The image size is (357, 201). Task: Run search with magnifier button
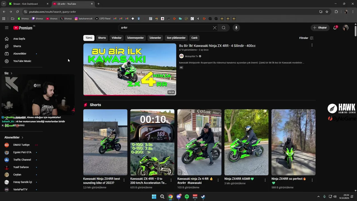tap(224, 28)
